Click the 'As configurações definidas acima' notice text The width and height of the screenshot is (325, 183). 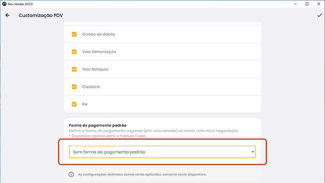[x=142, y=175]
